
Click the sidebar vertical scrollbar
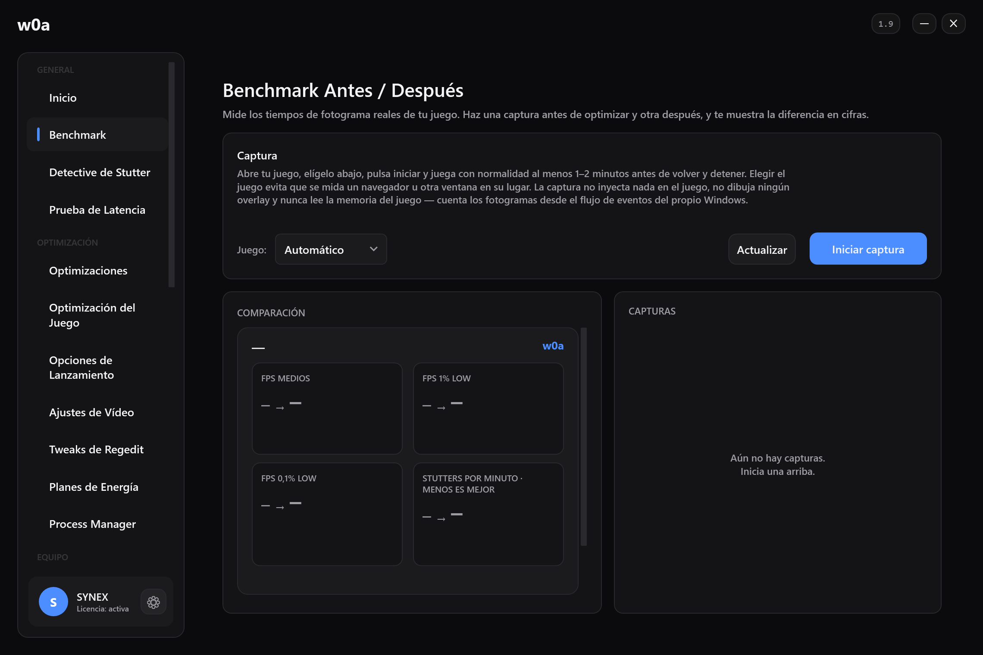[172, 175]
